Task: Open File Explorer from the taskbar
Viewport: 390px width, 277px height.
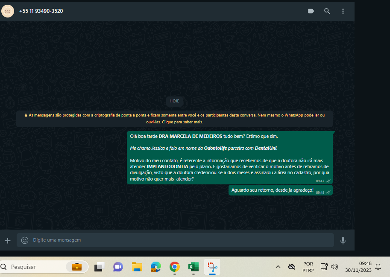Action: tap(137, 267)
